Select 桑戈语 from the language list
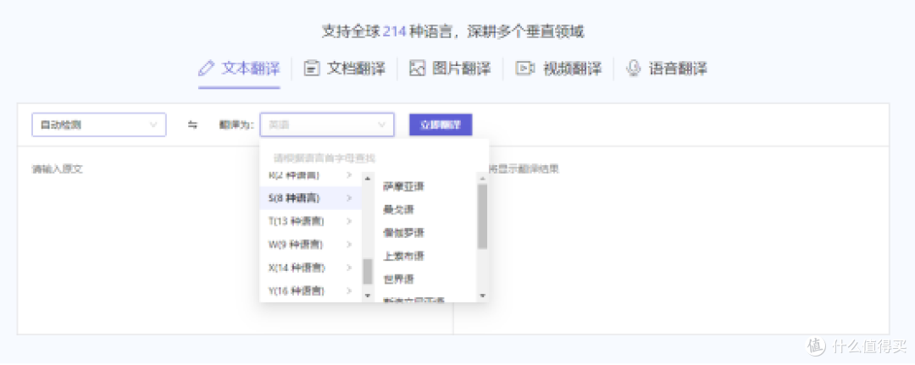915x365 pixels. point(398,209)
